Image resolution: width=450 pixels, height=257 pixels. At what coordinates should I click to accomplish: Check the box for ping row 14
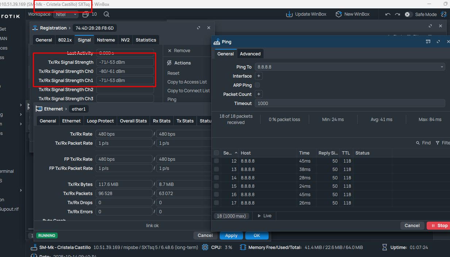(216, 178)
